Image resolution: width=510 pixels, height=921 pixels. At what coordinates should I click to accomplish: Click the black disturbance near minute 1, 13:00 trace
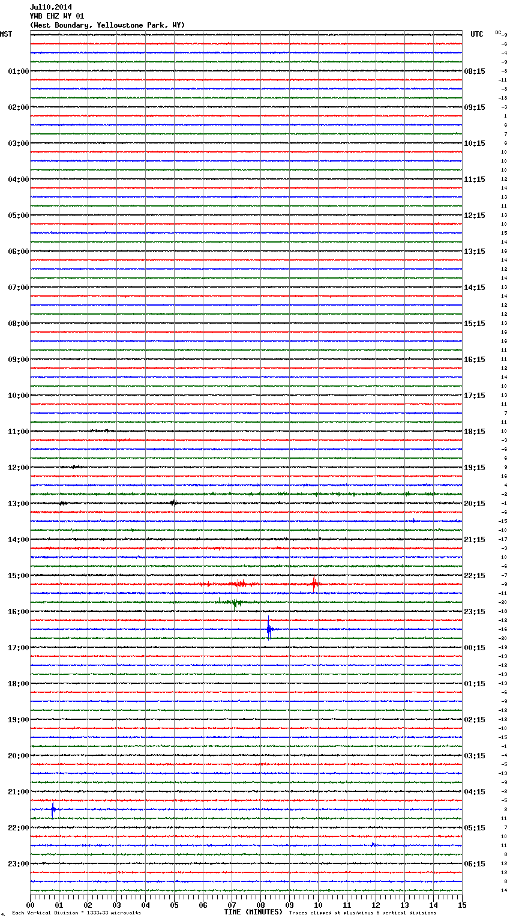click(63, 503)
